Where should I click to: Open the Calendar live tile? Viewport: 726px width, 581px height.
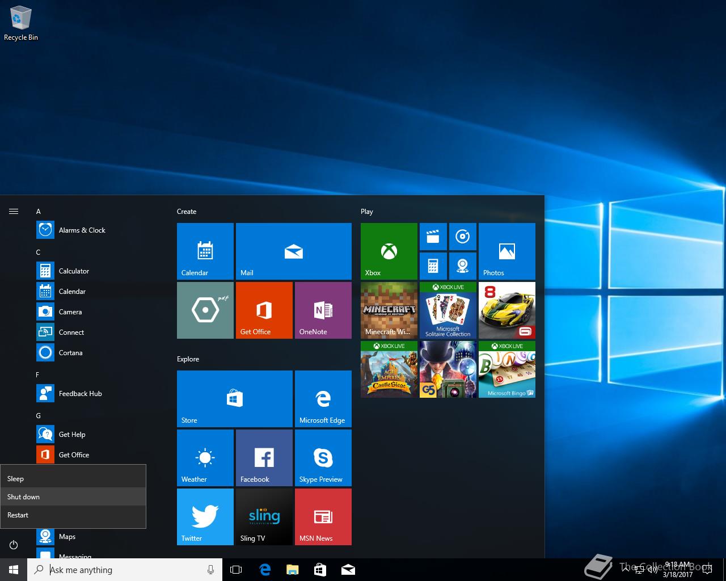point(205,251)
